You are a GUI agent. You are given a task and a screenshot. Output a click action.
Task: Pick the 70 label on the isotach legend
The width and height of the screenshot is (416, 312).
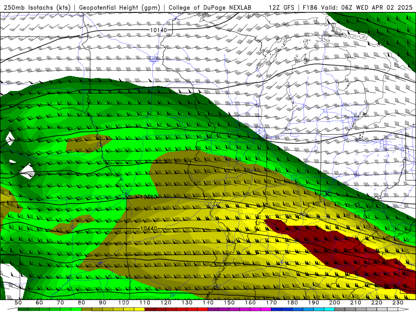coord(60,303)
